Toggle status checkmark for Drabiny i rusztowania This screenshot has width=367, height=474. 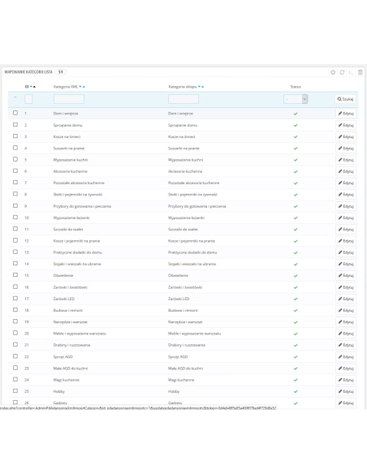(x=296, y=345)
